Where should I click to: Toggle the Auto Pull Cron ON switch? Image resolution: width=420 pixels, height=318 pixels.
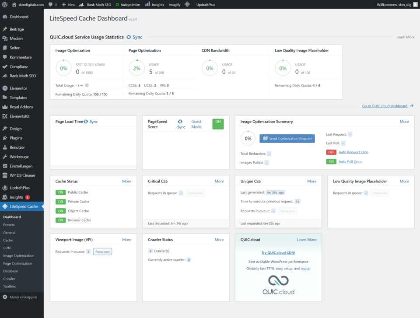coord(331,161)
